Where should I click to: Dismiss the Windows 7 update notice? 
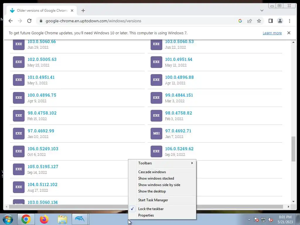pos(289,33)
